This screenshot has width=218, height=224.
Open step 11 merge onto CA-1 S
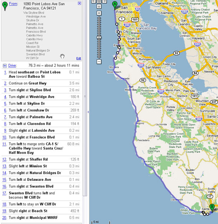point(41,148)
